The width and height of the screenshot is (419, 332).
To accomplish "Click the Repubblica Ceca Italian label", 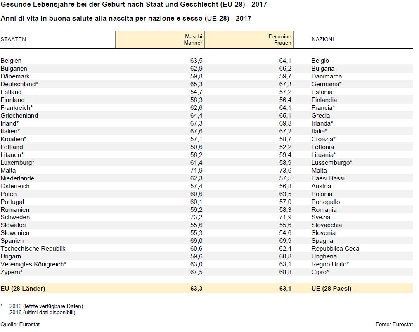I will click(335, 249).
